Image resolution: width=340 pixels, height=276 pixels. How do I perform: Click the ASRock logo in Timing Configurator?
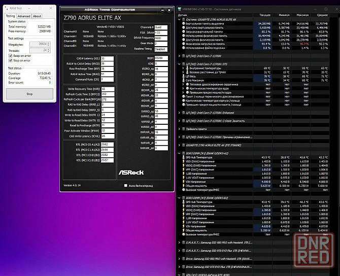click(130, 172)
